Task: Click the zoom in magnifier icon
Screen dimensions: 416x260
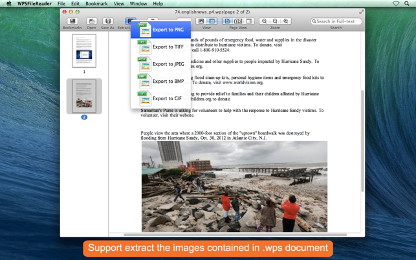Action: 286,21
